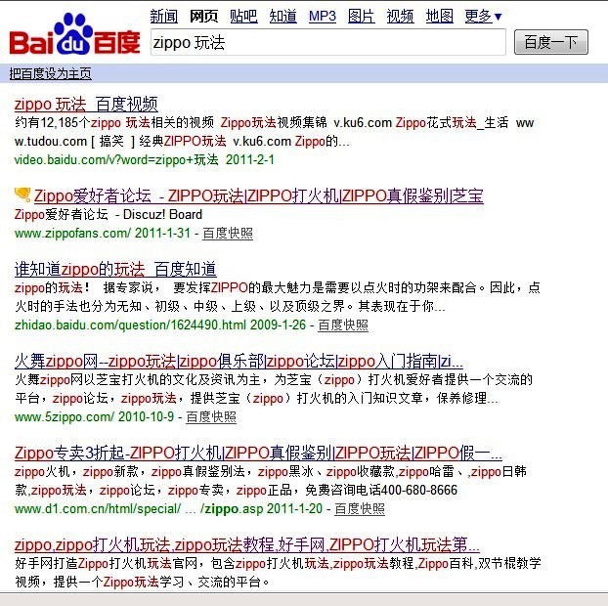Open 百度快照 for www.zippofans.com
The height and width of the screenshot is (606, 608).
[x=228, y=233]
